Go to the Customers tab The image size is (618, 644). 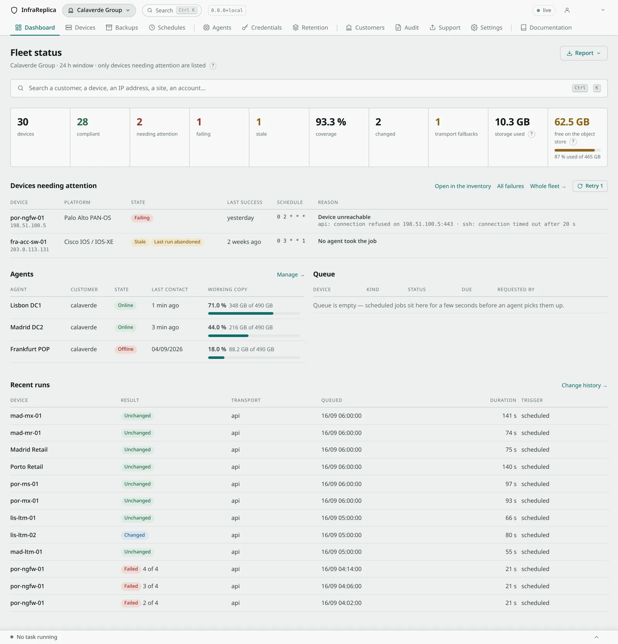(365, 27)
